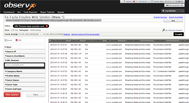Sort by the Category.Name column header
189x103 pixels.
click(x=137, y=41)
